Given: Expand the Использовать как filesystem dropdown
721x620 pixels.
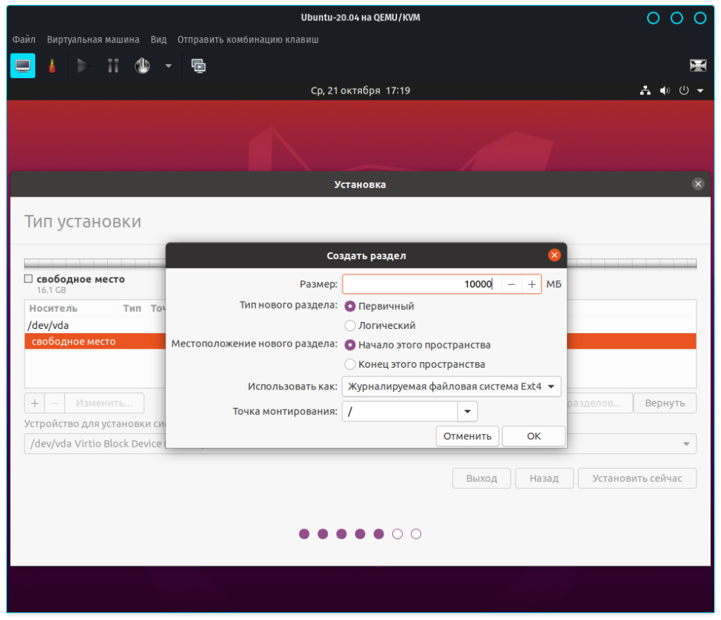Looking at the screenshot, I should pos(451,386).
